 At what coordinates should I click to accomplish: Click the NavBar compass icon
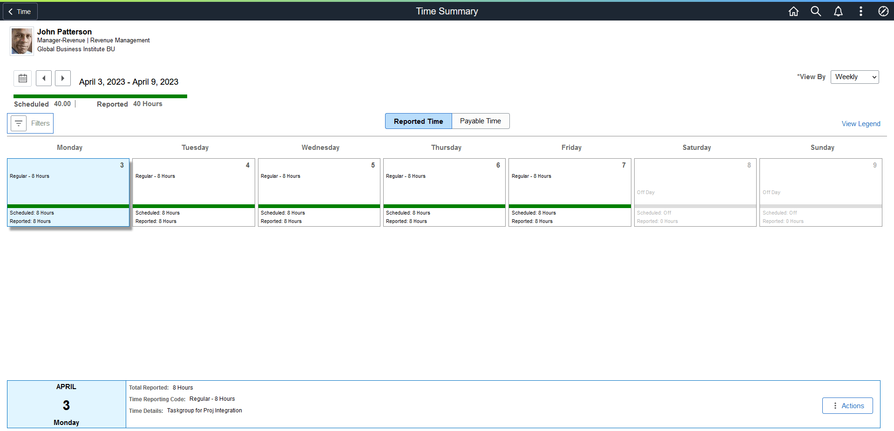click(x=883, y=11)
